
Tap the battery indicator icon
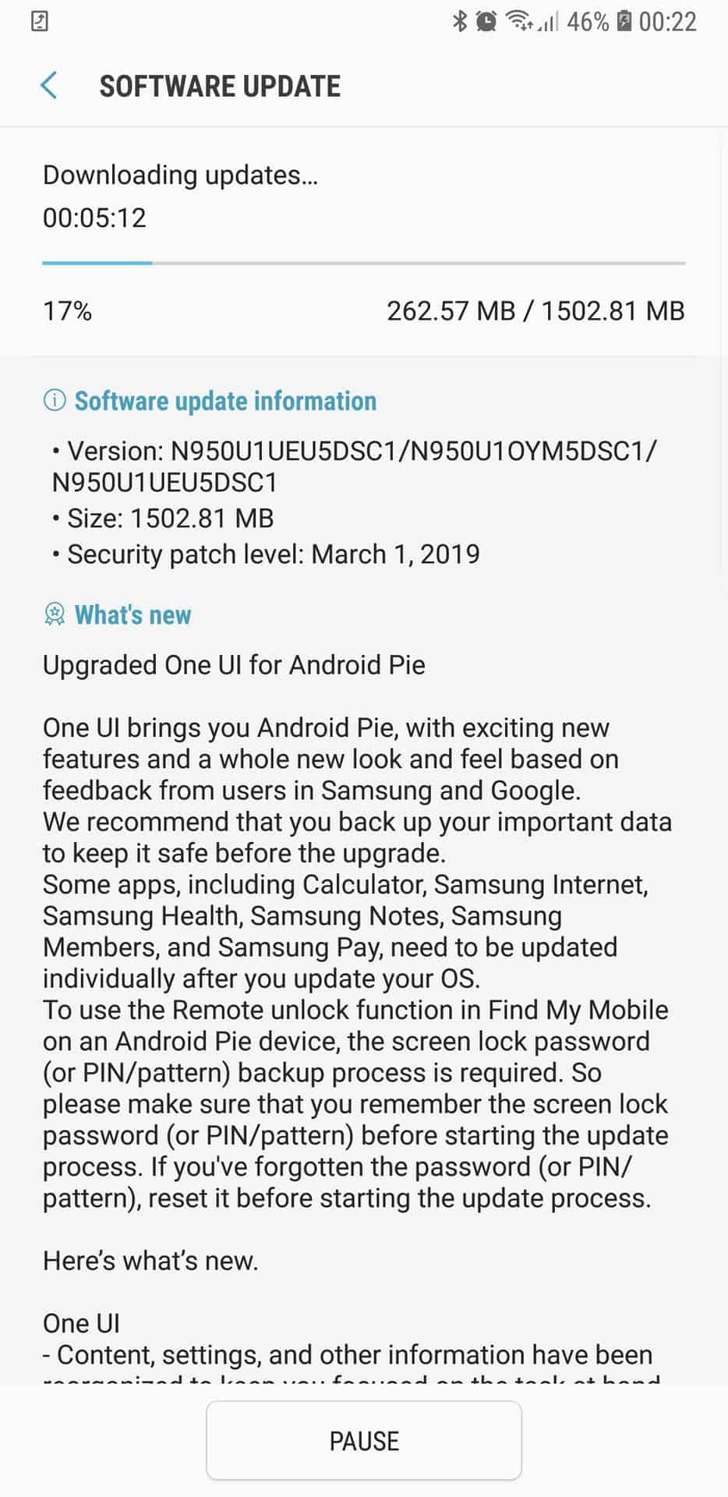point(624,21)
